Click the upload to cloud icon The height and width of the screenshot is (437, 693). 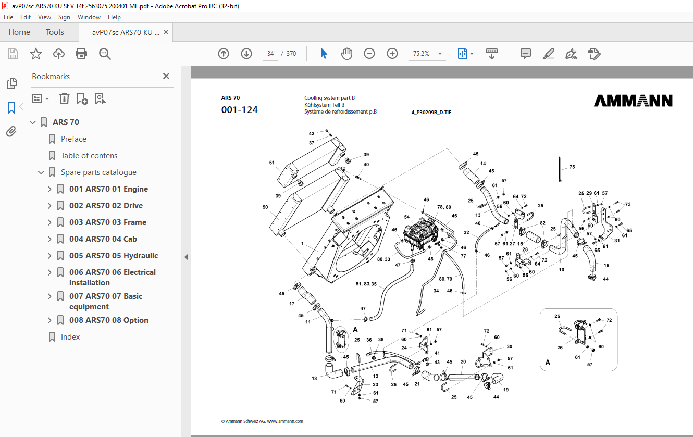[x=59, y=54]
